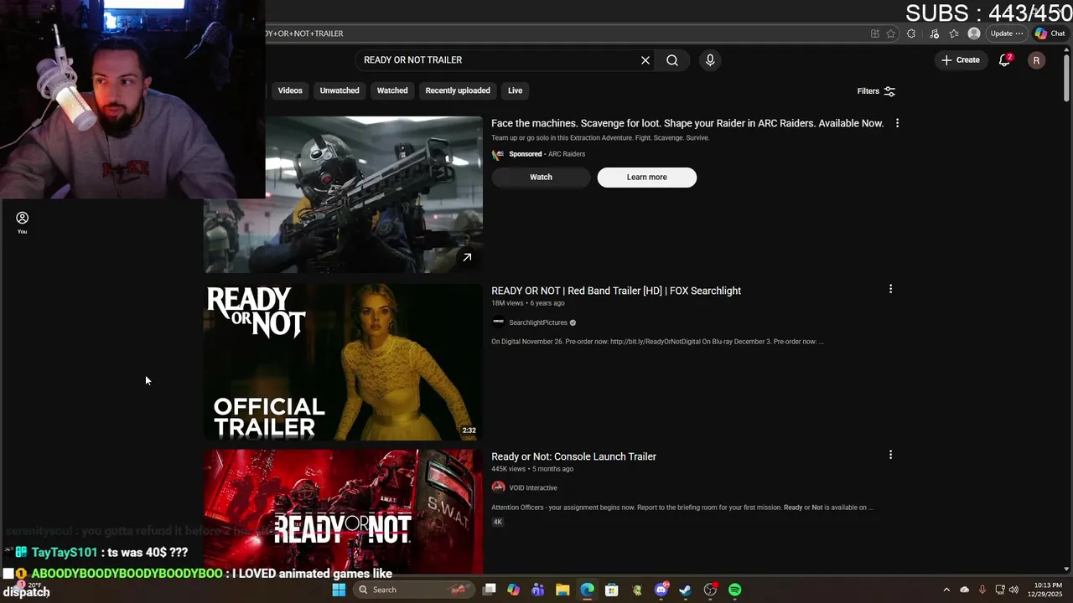This screenshot has height=603, width=1073.
Task: Open volume control in system tray
Action: (1013, 590)
